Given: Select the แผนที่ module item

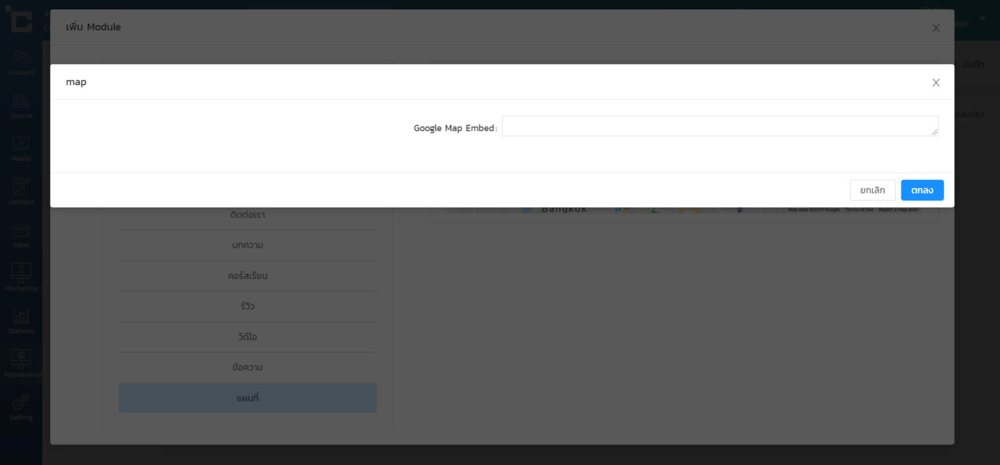Looking at the screenshot, I should point(247,398).
